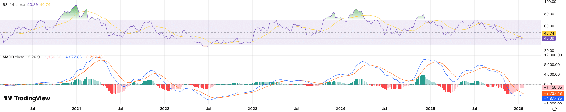Click the 80.00 level on RSI scale
Screen dimensions: 566x112
(x=549, y=14)
